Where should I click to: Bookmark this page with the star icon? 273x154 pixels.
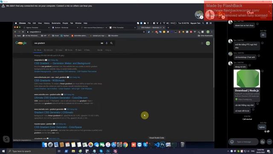point(144,32)
